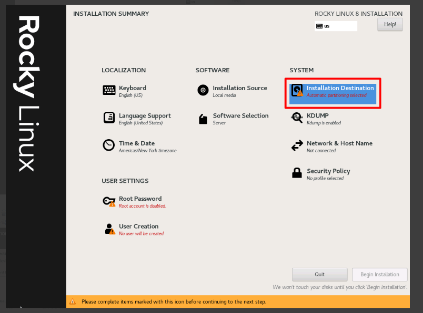Screen dimensions: 423x313
Task: Click the Root Password key icon
Action: tap(109, 201)
